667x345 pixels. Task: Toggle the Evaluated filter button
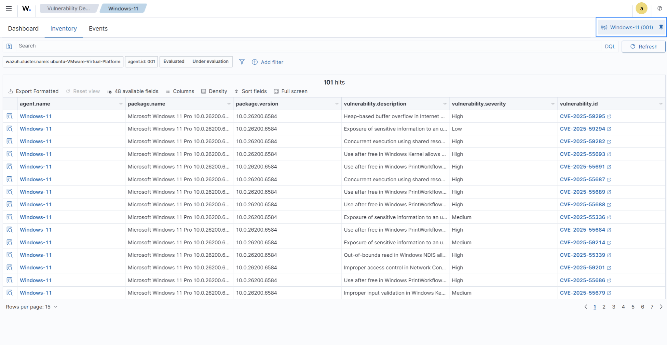[174, 62]
